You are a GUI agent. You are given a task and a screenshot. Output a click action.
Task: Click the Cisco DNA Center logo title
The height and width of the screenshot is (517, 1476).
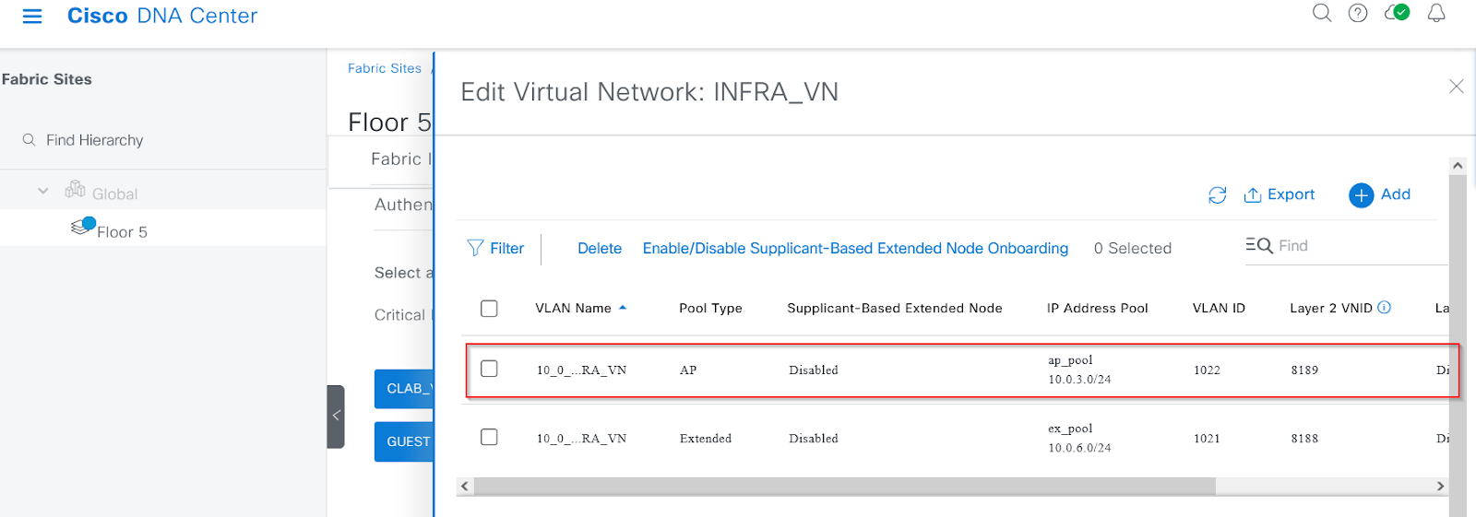(x=162, y=16)
